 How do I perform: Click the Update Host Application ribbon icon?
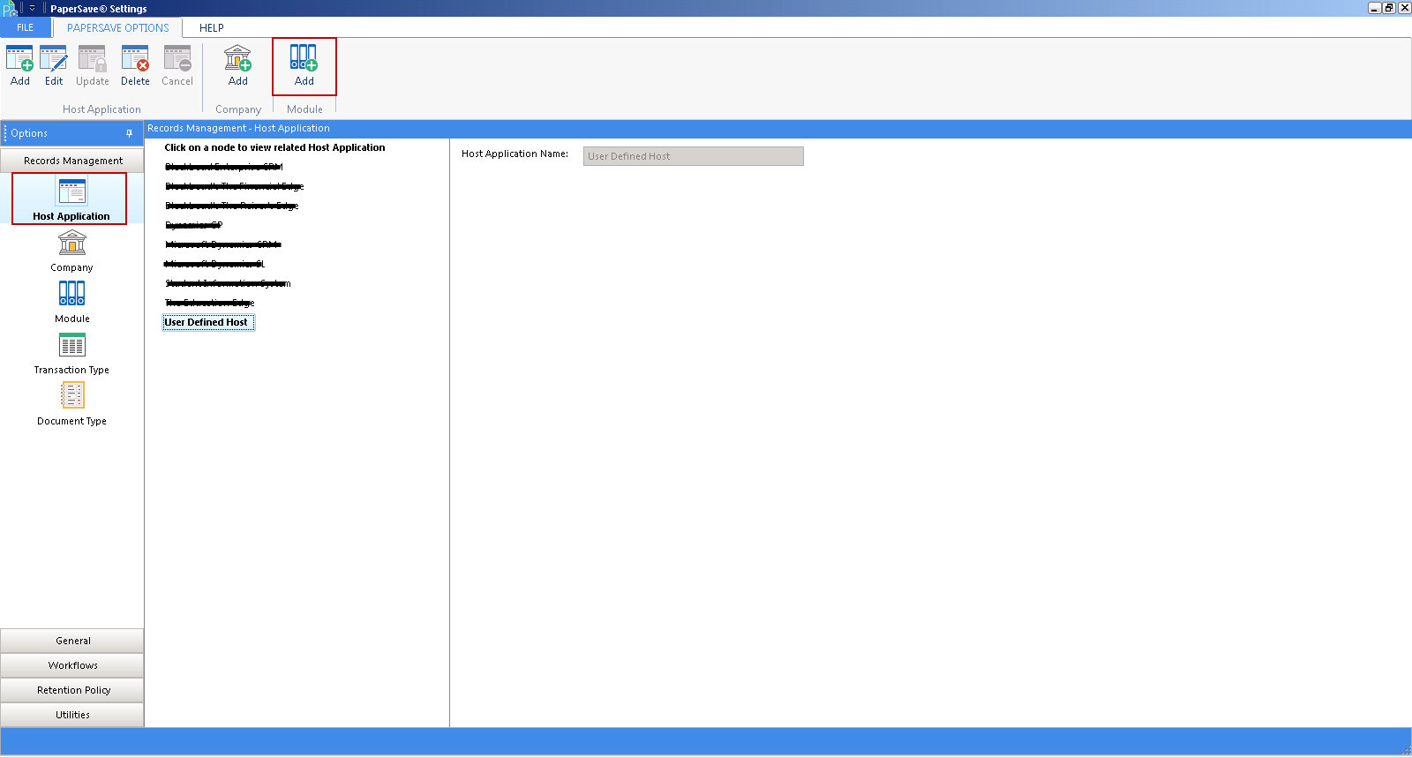click(x=93, y=66)
